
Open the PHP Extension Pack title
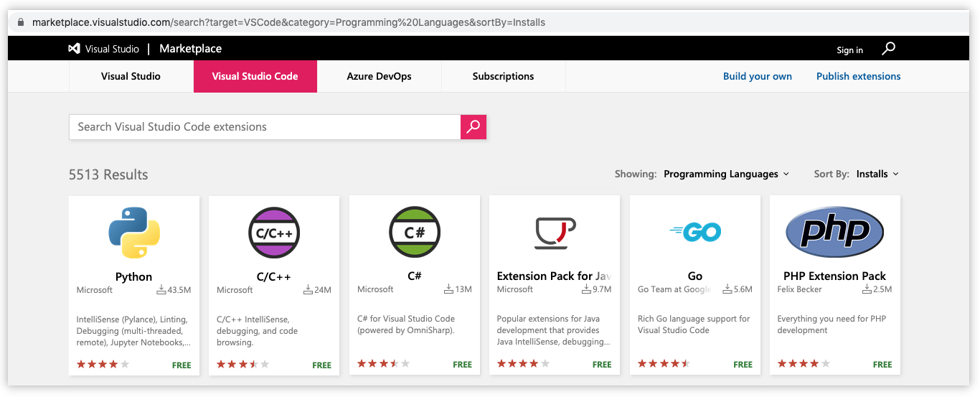click(835, 276)
